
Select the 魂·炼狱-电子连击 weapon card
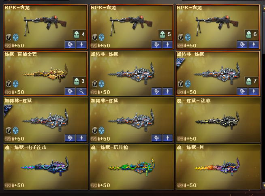(x=46, y=166)
